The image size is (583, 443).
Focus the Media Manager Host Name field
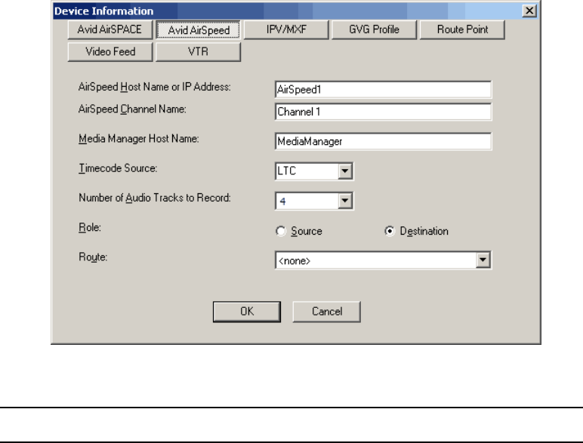(x=384, y=141)
